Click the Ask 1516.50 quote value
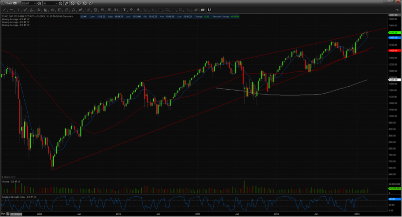Image resolution: width=402 pixels, height=217 pixels. click(170, 16)
